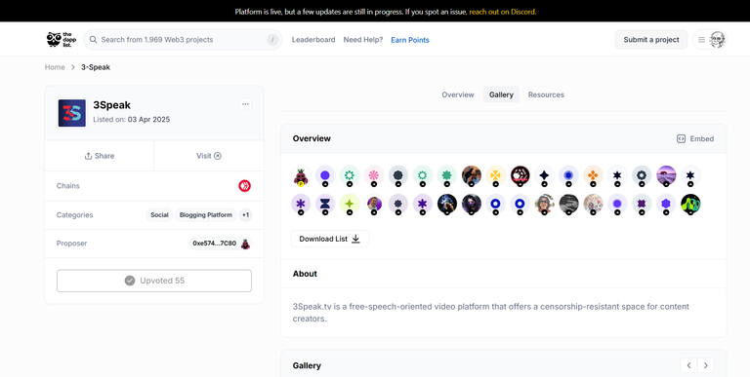The image size is (750, 377).
Task: Click the dark red circular logo avatar
Action: tap(520, 175)
